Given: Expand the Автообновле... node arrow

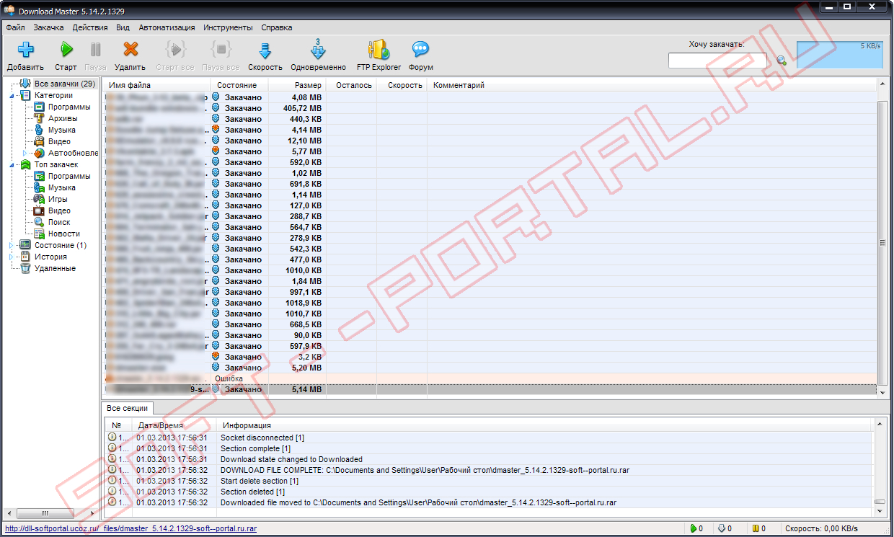Looking at the screenshot, I should click(25, 153).
